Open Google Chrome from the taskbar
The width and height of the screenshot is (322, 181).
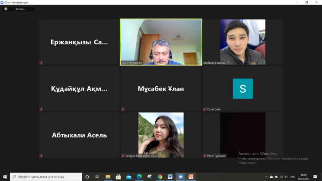[x=160, y=177]
